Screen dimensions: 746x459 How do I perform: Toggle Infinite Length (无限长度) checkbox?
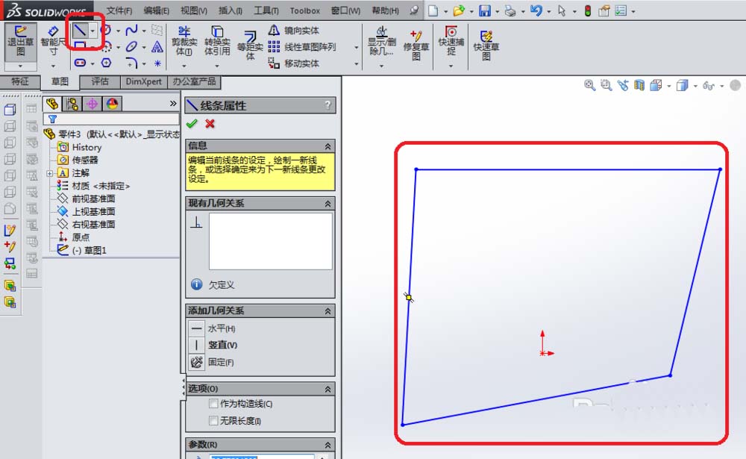click(213, 420)
